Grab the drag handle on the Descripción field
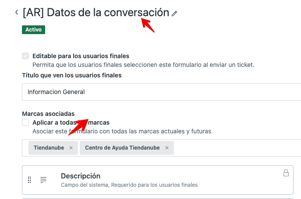 pyautogui.click(x=29, y=180)
